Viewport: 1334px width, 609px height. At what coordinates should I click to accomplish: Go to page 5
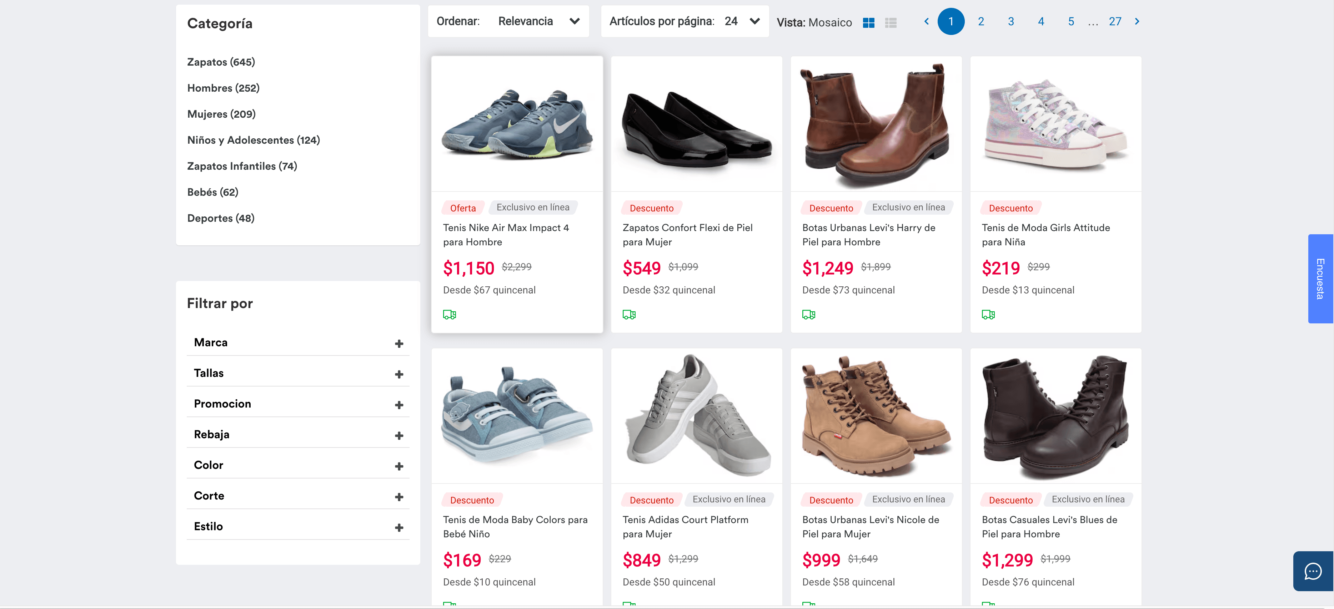pyautogui.click(x=1071, y=21)
